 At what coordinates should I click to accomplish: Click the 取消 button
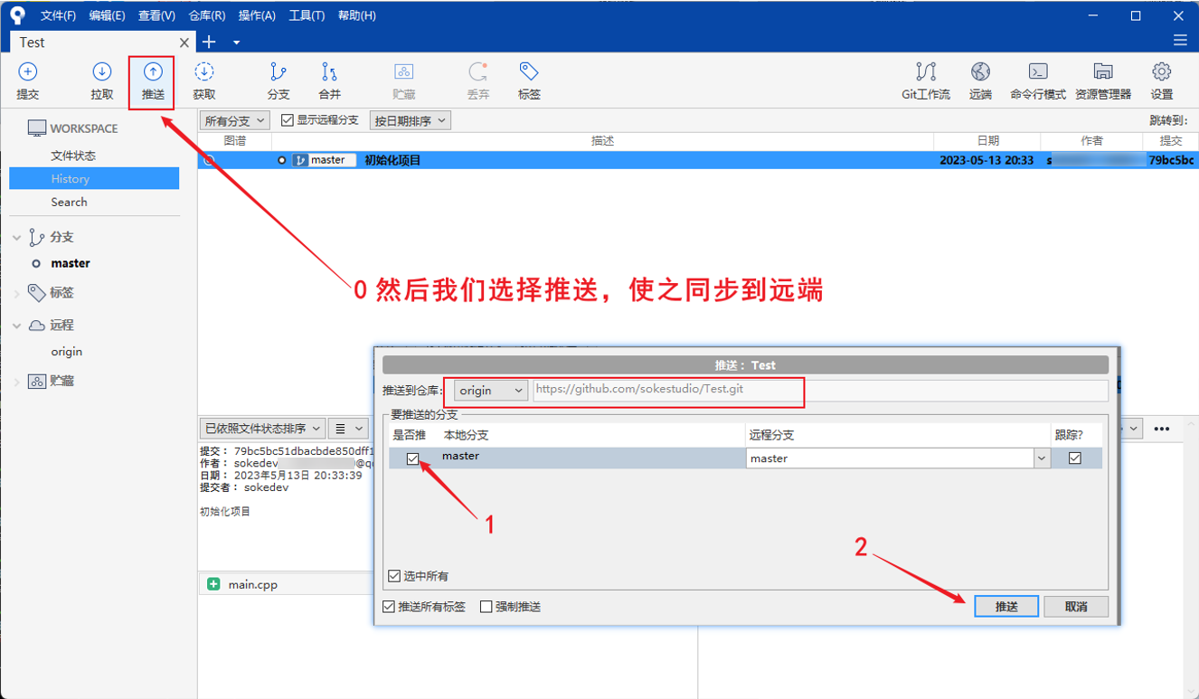click(x=1076, y=606)
